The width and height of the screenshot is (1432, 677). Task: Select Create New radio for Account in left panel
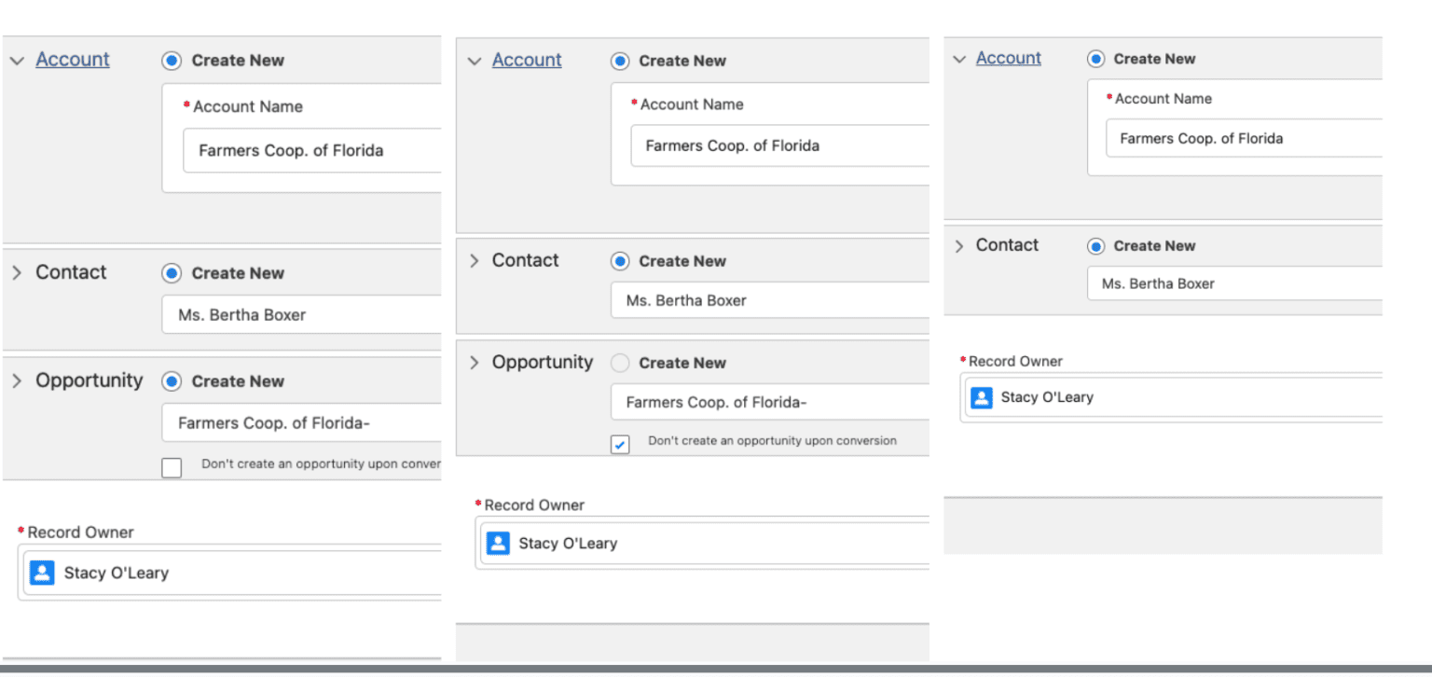pyautogui.click(x=171, y=60)
